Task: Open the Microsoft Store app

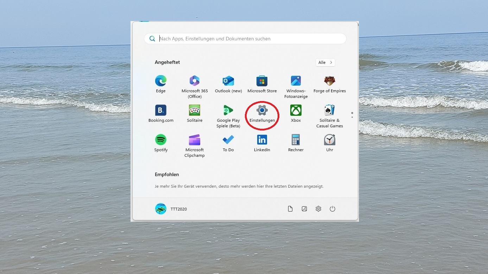Action: point(262,84)
